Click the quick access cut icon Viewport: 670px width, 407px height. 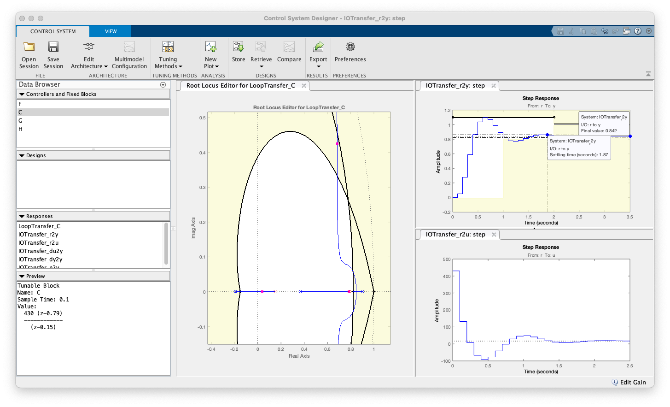coord(571,31)
